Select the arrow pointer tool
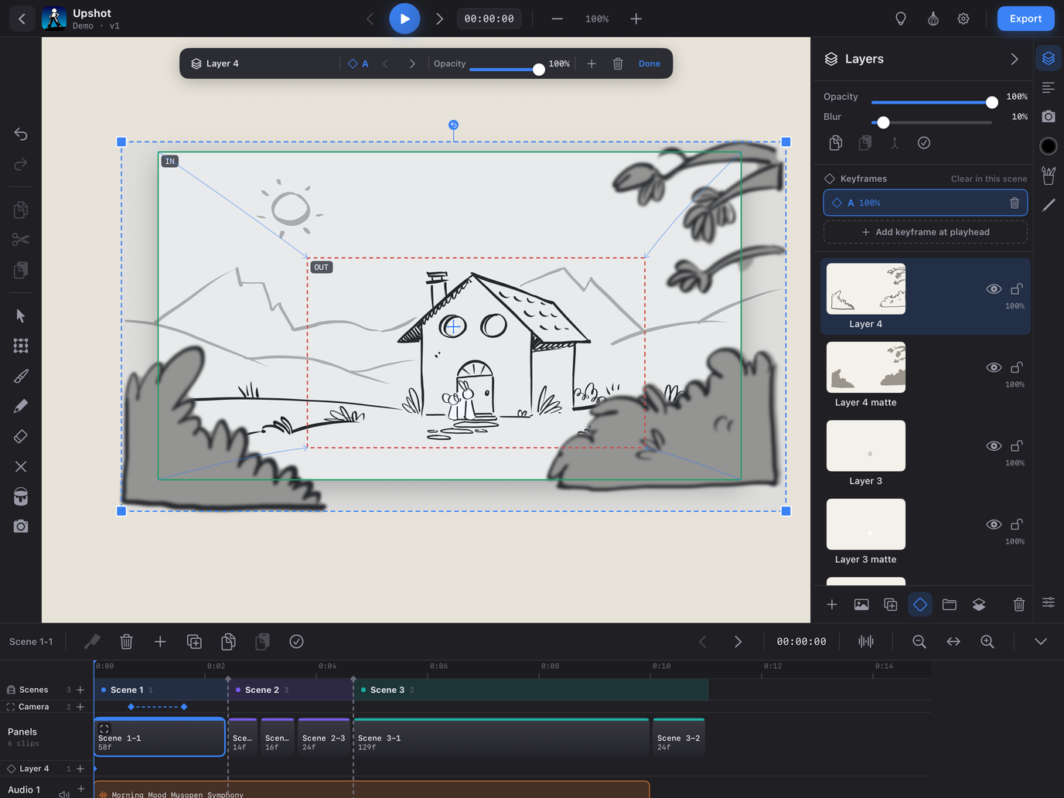 click(x=21, y=315)
